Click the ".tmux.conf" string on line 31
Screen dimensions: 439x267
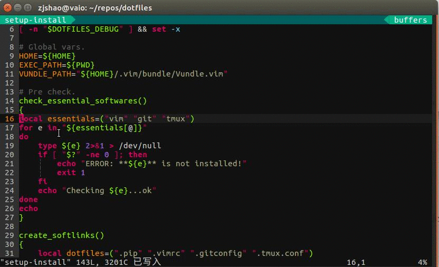pyautogui.click(x=280, y=253)
